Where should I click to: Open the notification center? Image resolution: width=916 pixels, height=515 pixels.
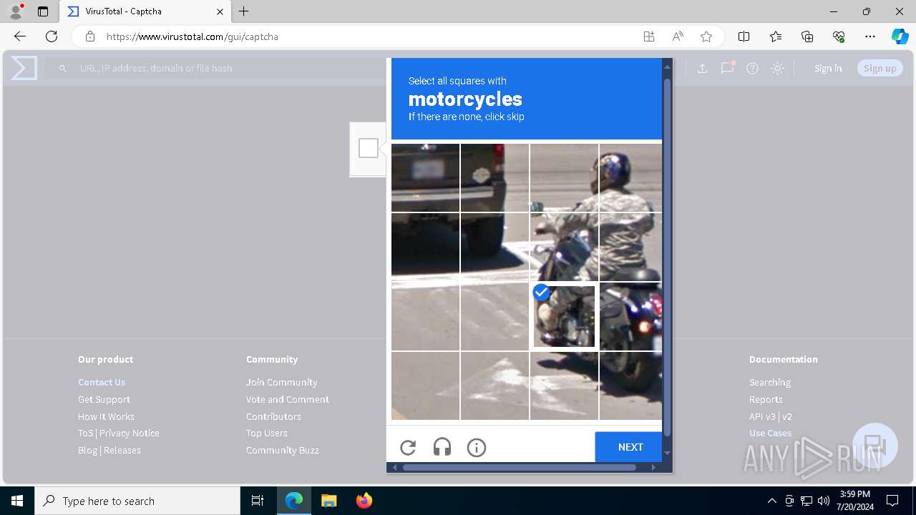point(892,501)
